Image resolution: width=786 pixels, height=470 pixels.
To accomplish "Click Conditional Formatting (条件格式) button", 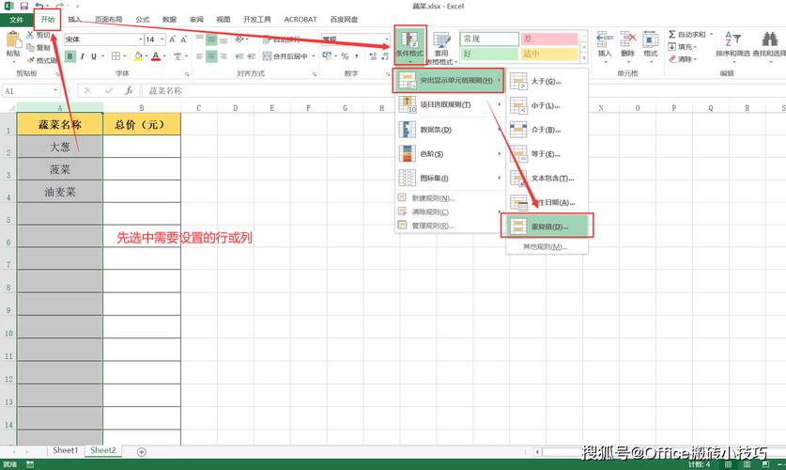I will [410, 46].
